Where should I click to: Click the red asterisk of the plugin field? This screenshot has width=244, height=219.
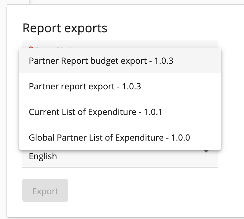pyautogui.click(x=31, y=47)
